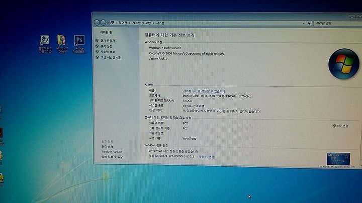The width and height of the screenshot is (362, 203).
Task: Expand the arrow after 시스템 및 보안 breadcrumb
Action: (x=153, y=23)
